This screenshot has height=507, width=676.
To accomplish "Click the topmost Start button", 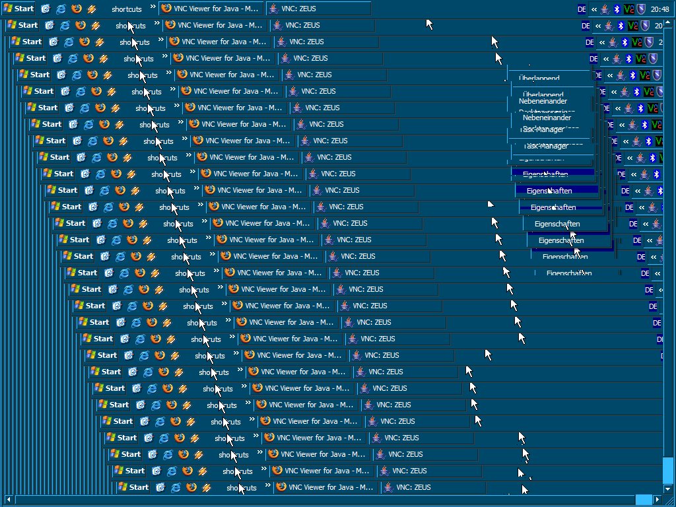I will pos(18,9).
